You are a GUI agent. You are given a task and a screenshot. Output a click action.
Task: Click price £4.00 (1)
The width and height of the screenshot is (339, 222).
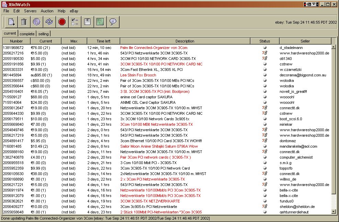38,157
